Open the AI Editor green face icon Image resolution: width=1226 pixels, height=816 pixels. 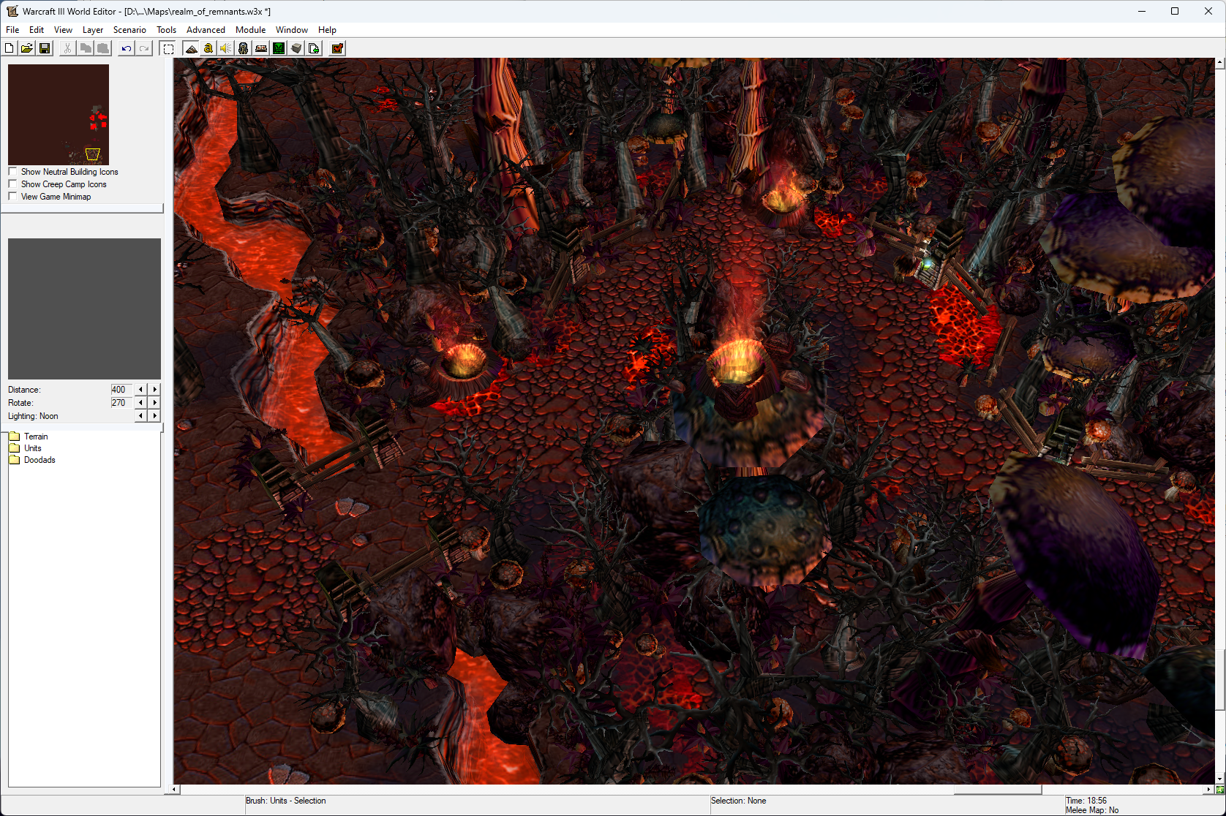(x=279, y=48)
